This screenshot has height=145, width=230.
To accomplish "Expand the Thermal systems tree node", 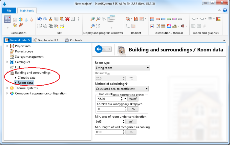I will coord(7,88).
